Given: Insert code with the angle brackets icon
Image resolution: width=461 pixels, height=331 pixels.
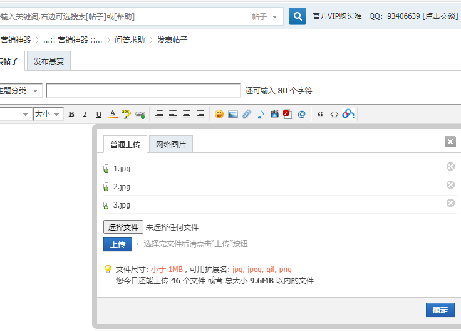Looking at the screenshot, I should pyautogui.click(x=334, y=114).
